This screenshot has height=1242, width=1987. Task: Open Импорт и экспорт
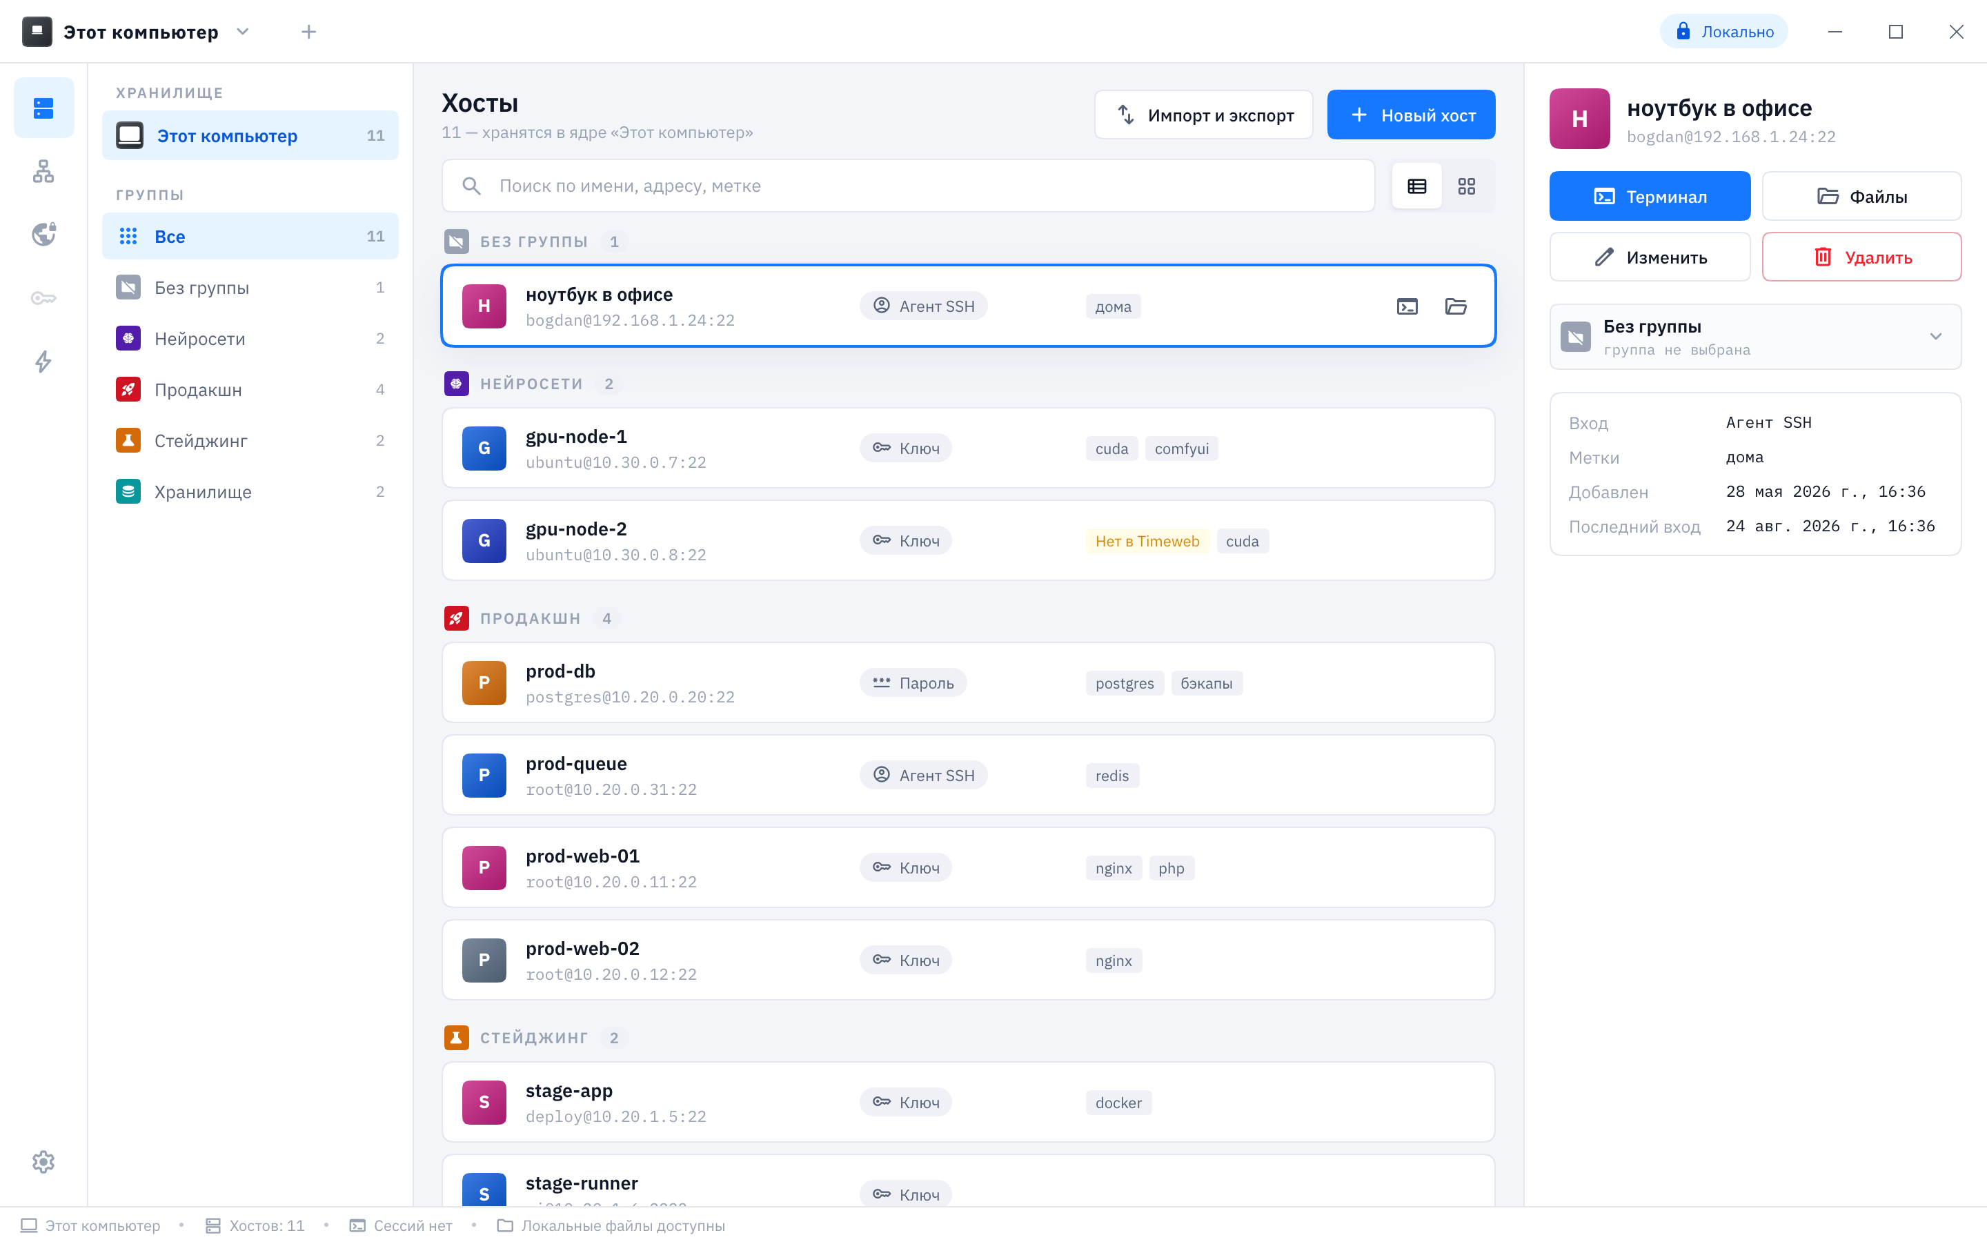click(x=1204, y=115)
